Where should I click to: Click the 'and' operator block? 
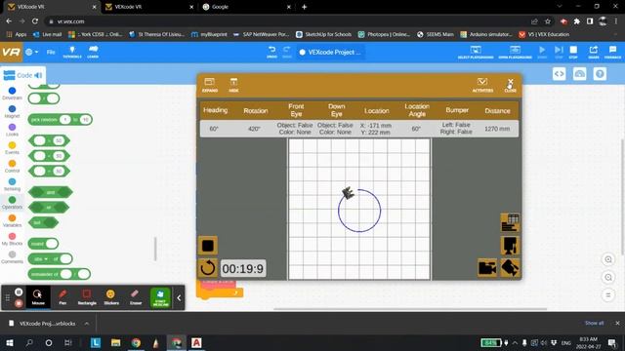(51, 192)
